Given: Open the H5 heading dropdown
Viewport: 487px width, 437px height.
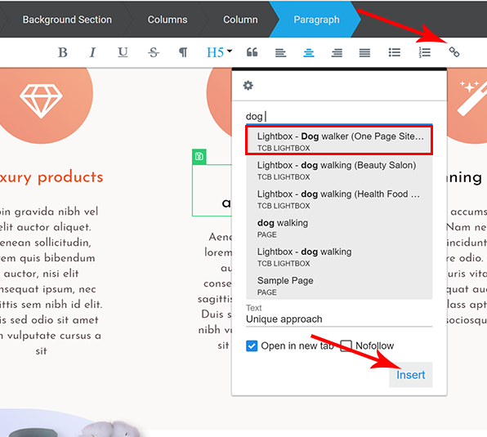Looking at the screenshot, I should (x=219, y=52).
